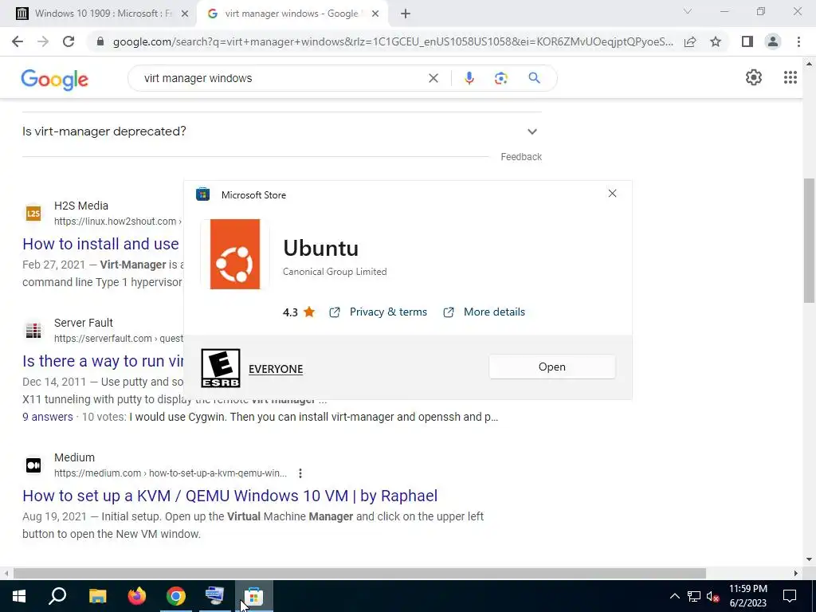Click the scroll down arrow
This screenshot has height=612, width=816.
tap(809, 560)
